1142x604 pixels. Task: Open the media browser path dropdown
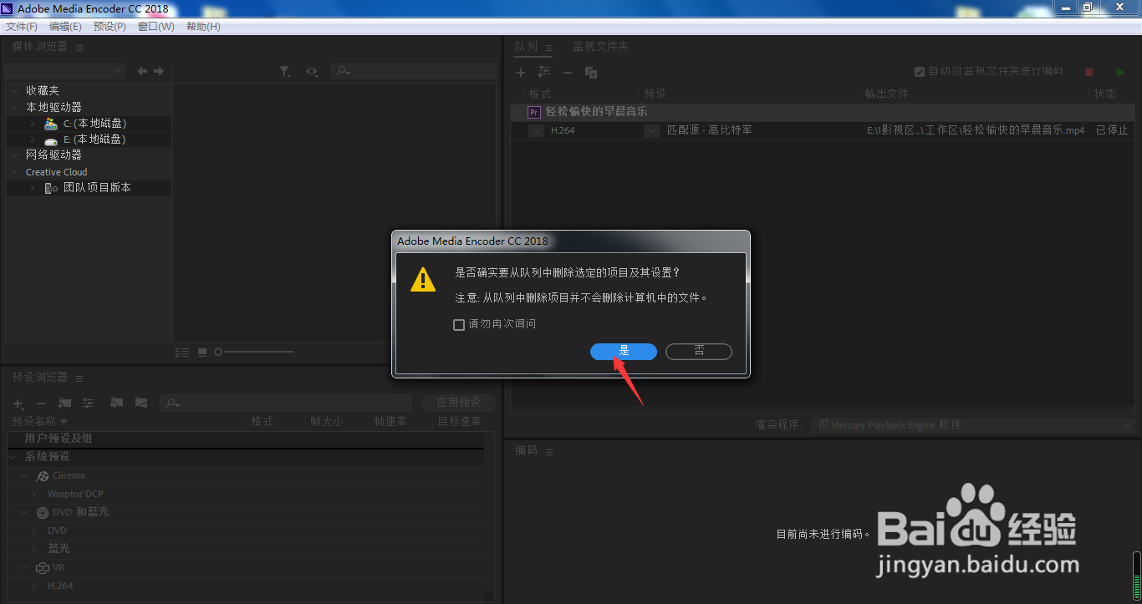[x=65, y=72]
